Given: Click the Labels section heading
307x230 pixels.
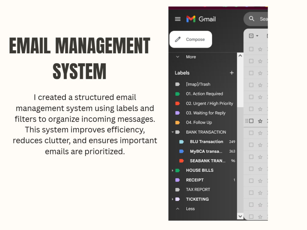Looking at the screenshot, I should click(x=182, y=73).
